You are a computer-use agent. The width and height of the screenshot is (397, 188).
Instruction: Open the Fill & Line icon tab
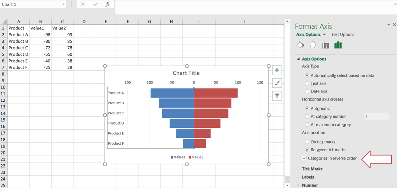(x=301, y=45)
